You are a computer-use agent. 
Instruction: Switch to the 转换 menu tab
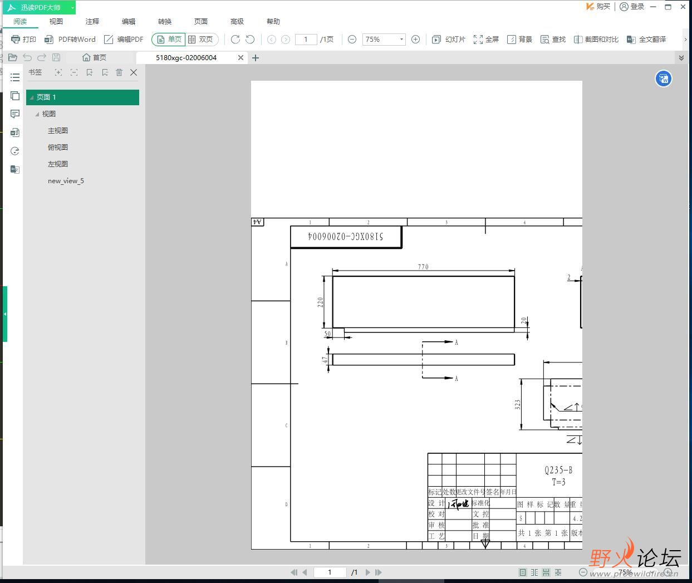[x=165, y=22]
